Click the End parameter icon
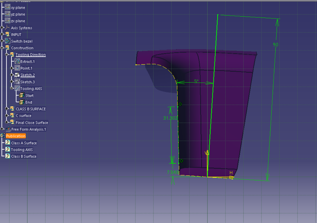Image resolution: width=317 pixels, height=223 pixels. tap(22, 102)
